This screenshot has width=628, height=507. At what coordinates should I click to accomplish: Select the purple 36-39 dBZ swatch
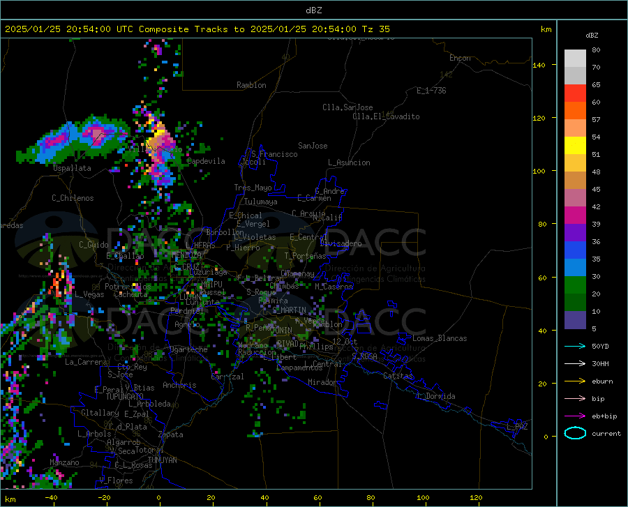click(575, 233)
